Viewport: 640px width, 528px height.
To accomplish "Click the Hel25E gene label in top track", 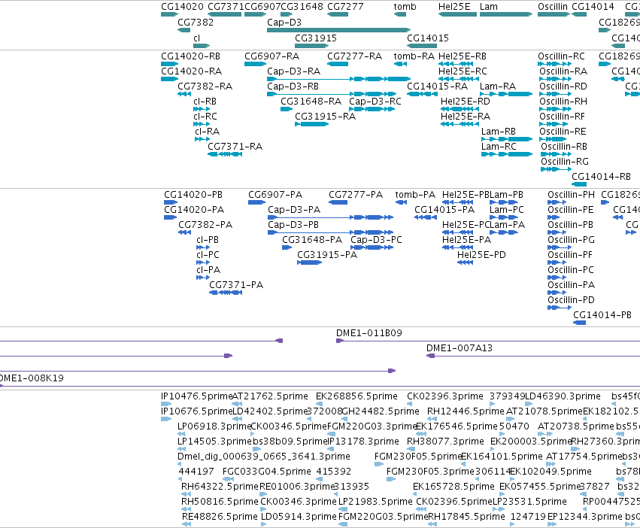I will 454,7.
